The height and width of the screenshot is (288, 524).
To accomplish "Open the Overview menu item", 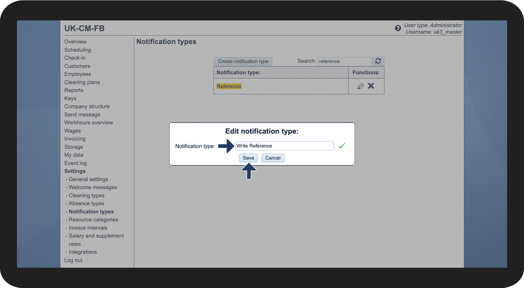I will pyautogui.click(x=75, y=42).
